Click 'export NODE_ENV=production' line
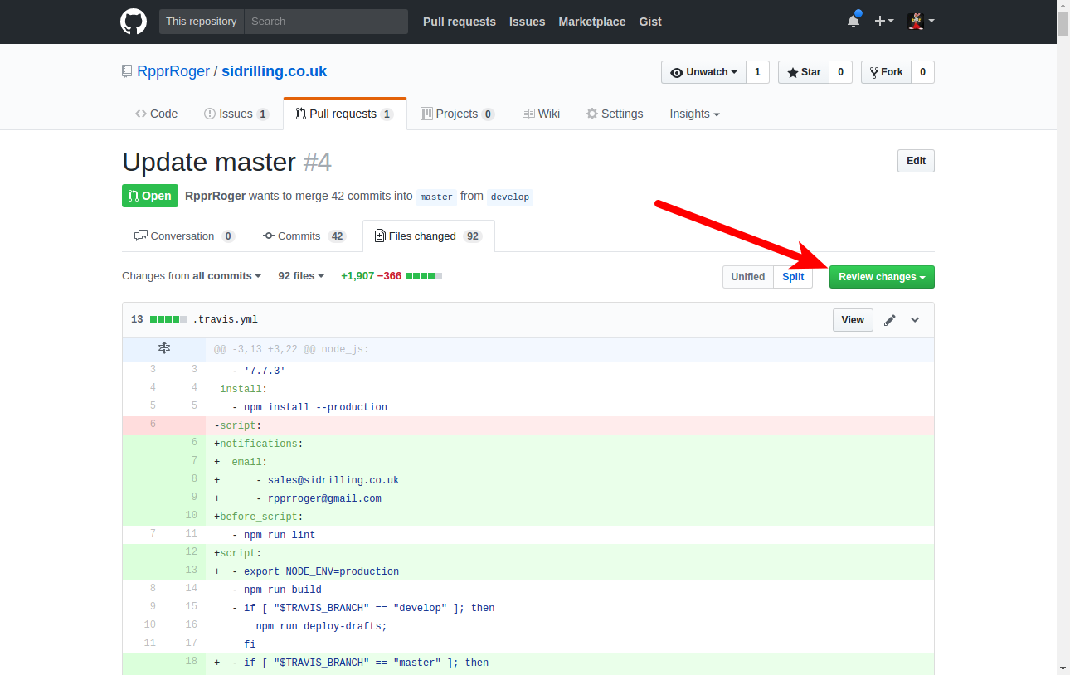The width and height of the screenshot is (1070, 675). (x=528, y=571)
